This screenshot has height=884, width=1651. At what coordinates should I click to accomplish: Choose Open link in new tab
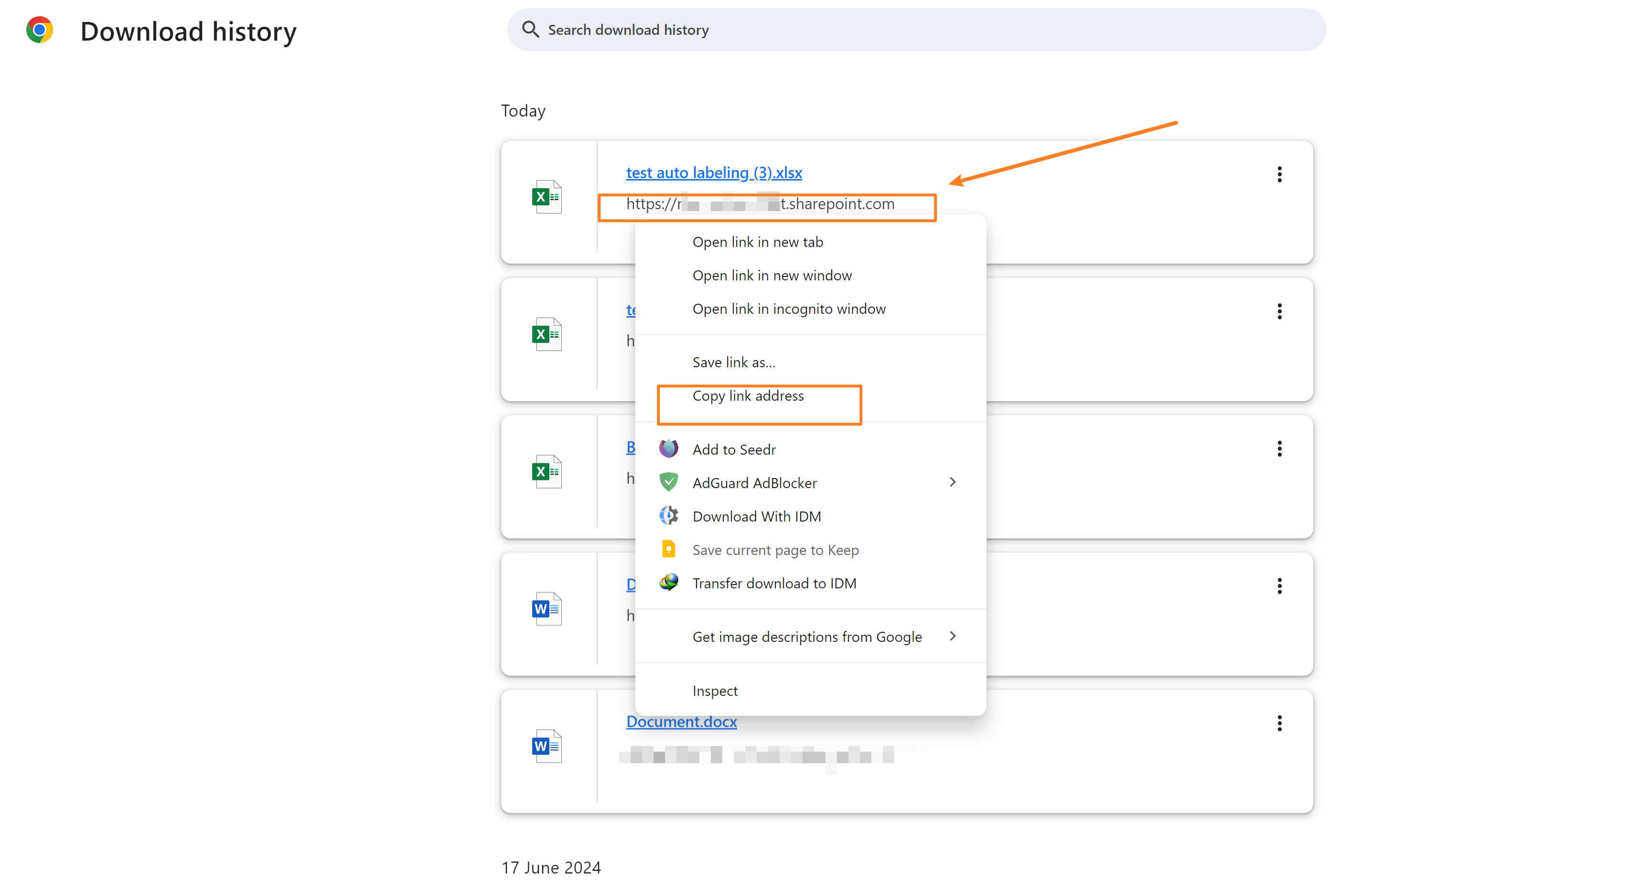tap(758, 242)
